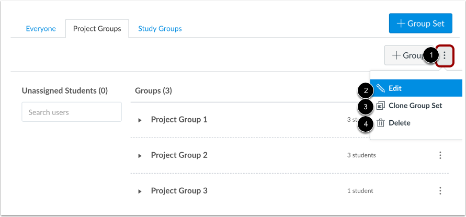Click the clone icon beside Clone Group Set

pos(381,106)
